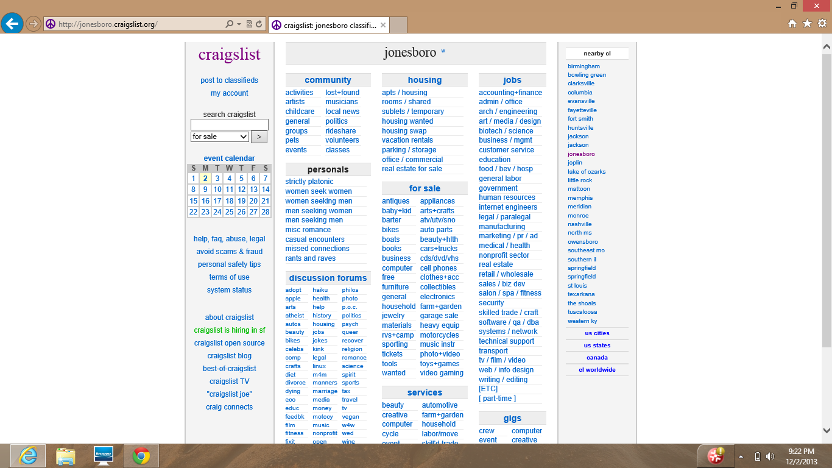
Task: Submit search with the '>' button
Action: [259, 136]
